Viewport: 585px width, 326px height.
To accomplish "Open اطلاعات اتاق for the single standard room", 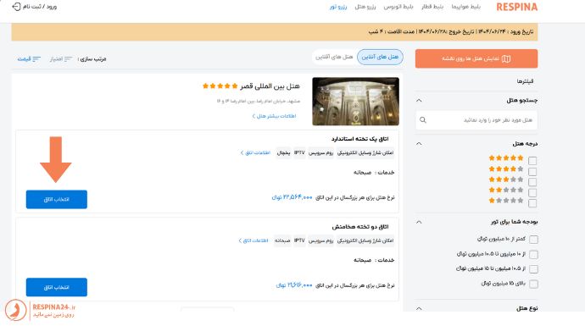I will click(x=255, y=152).
